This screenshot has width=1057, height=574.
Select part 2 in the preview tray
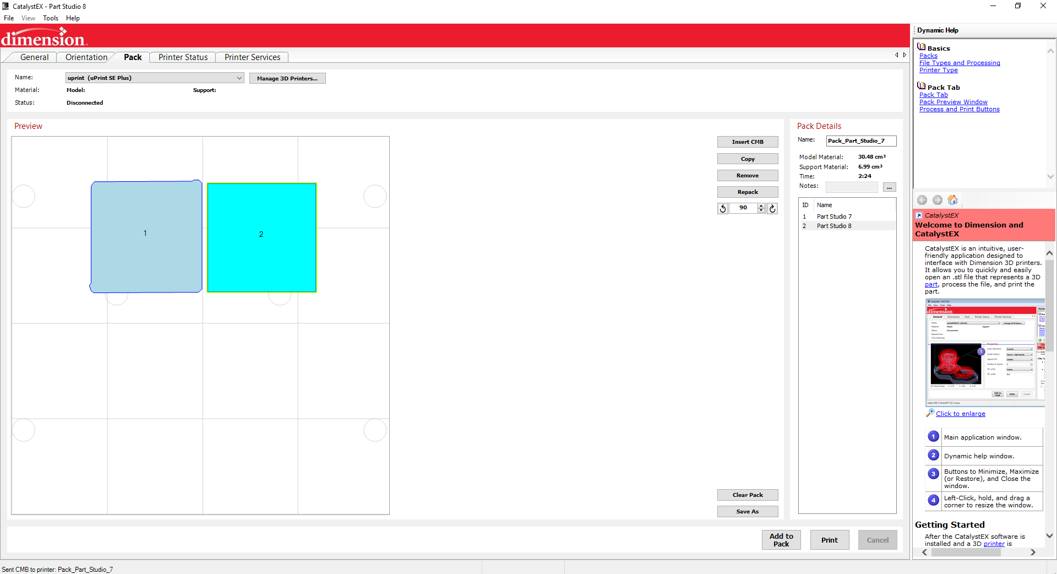[261, 237]
